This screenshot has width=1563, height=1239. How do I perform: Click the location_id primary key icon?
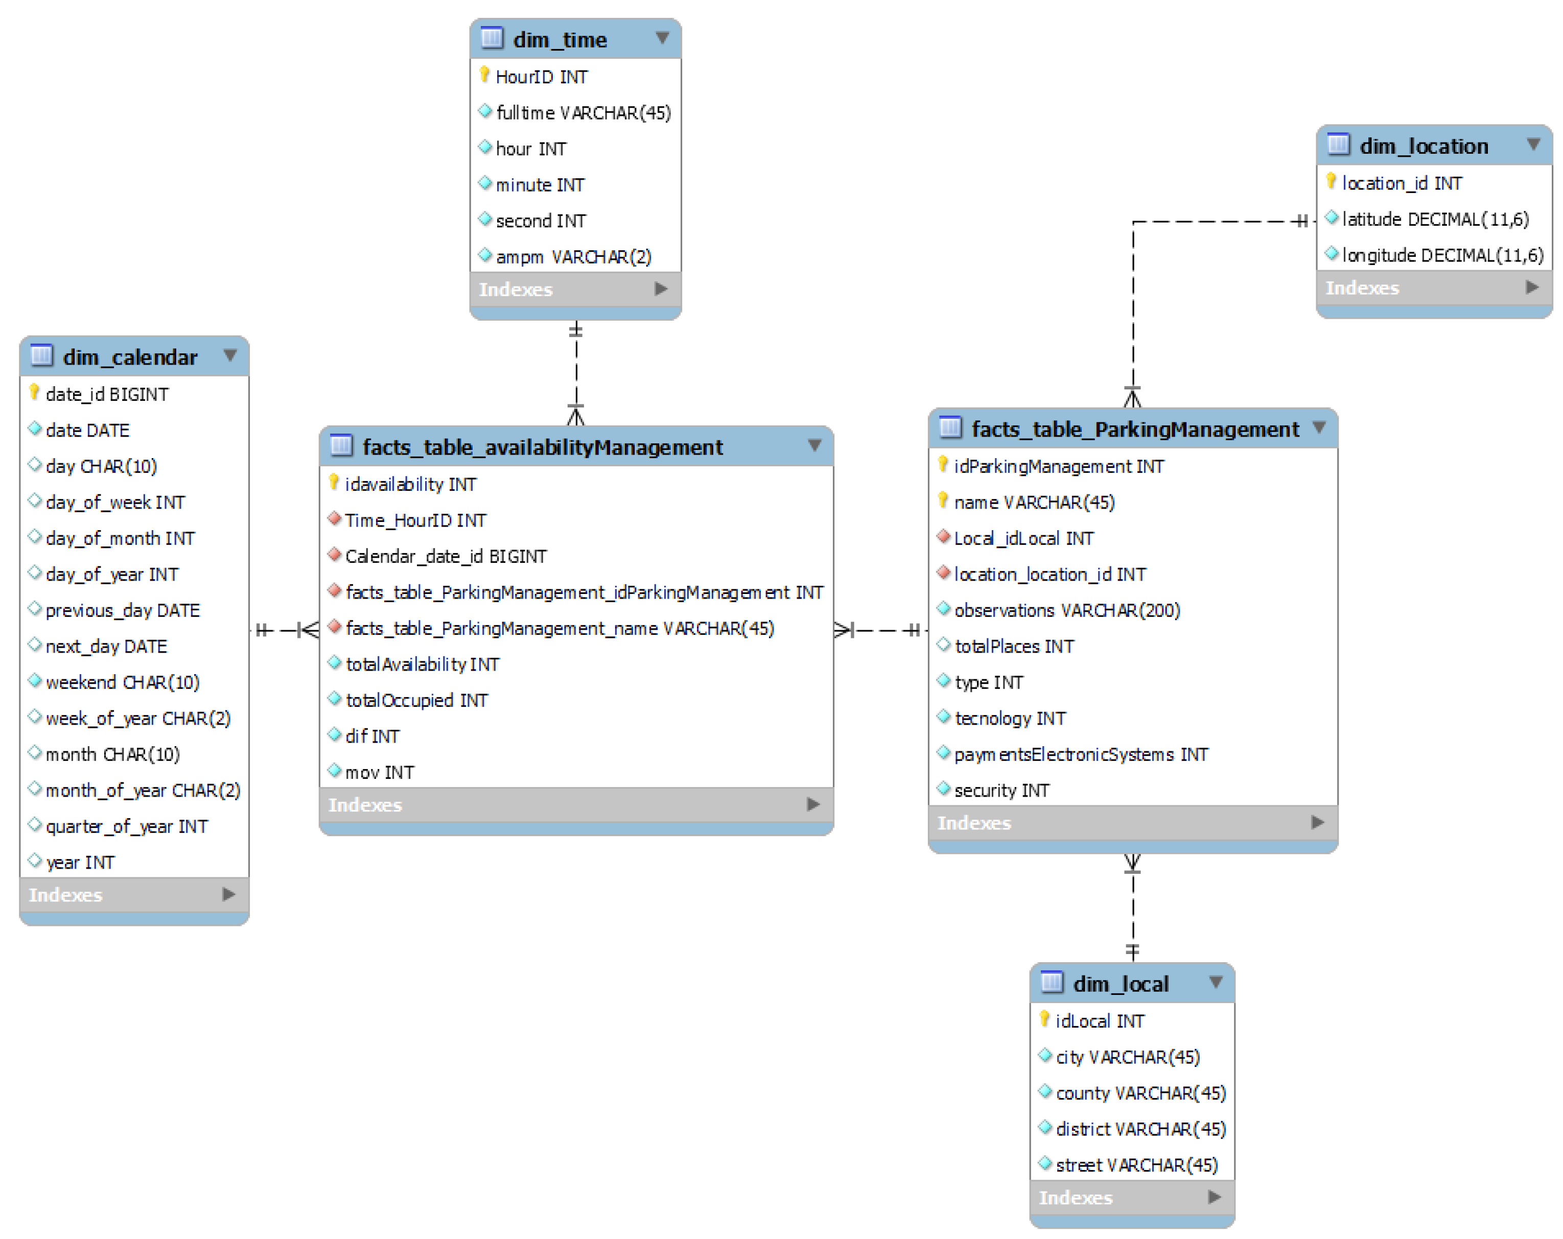1331,181
